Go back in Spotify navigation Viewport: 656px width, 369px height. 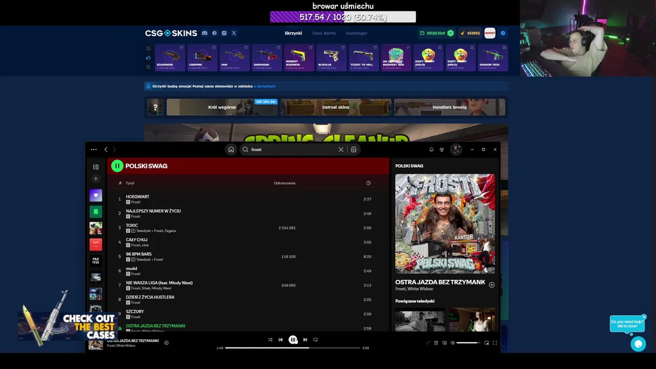[106, 150]
